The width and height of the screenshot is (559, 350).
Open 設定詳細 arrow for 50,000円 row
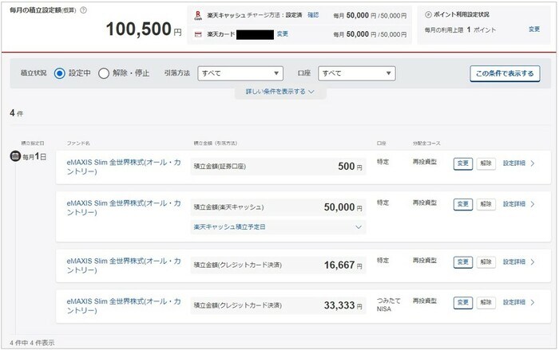point(533,204)
